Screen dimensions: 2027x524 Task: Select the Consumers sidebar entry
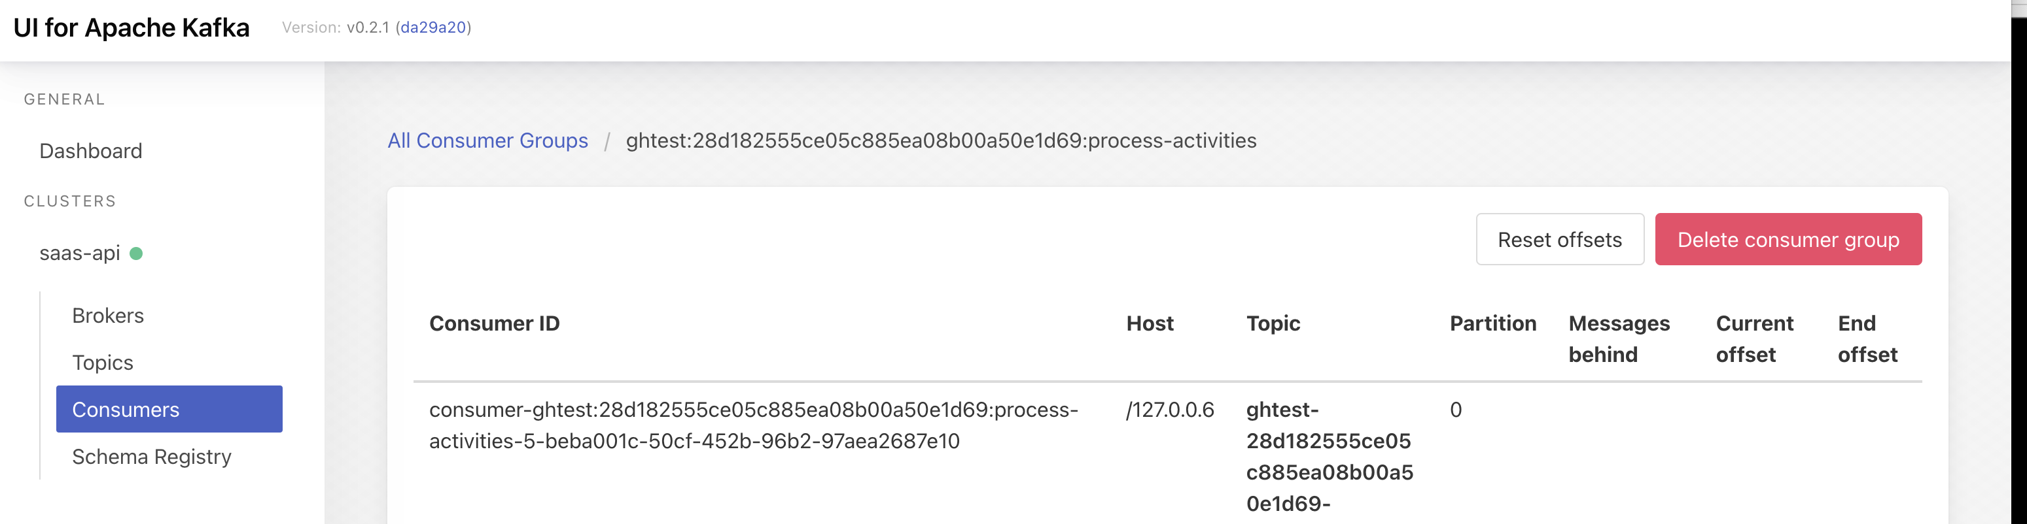pyautogui.click(x=125, y=408)
